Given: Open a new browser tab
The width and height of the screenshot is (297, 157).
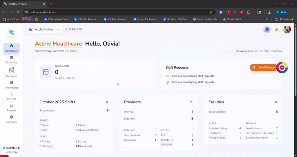Looking at the screenshot, I should coord(51,4).
